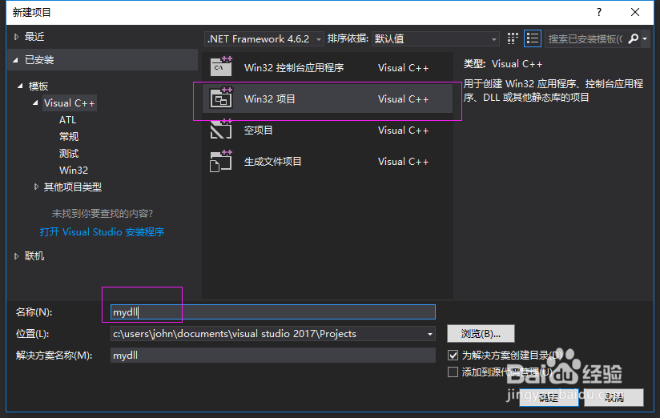
Task: Click the 位置 path text field
Action: 268,334
